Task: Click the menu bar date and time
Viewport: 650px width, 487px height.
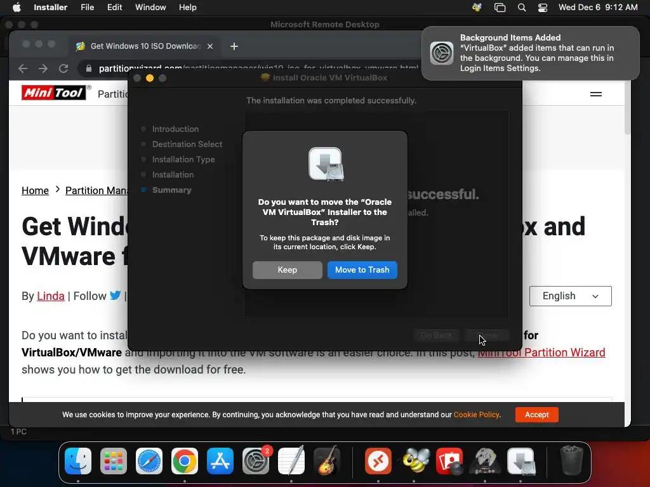Action: pyautogui.click(x=598, y=8)
